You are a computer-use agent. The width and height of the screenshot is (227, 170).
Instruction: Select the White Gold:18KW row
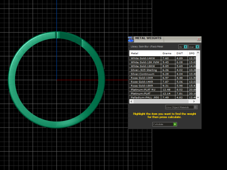[x=163, y=66]
